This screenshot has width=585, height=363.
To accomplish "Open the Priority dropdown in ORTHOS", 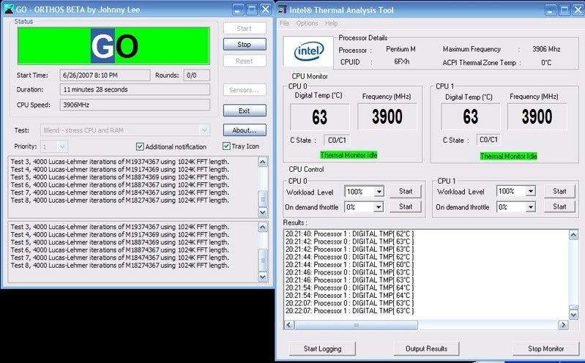I will pyautogui.click(x=62, y=146).
